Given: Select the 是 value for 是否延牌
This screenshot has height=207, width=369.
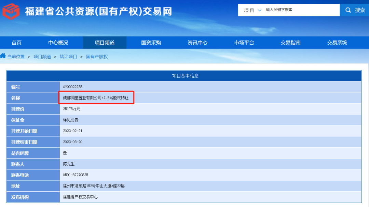Looking at the screenshot, I should [x=65, y=153].
